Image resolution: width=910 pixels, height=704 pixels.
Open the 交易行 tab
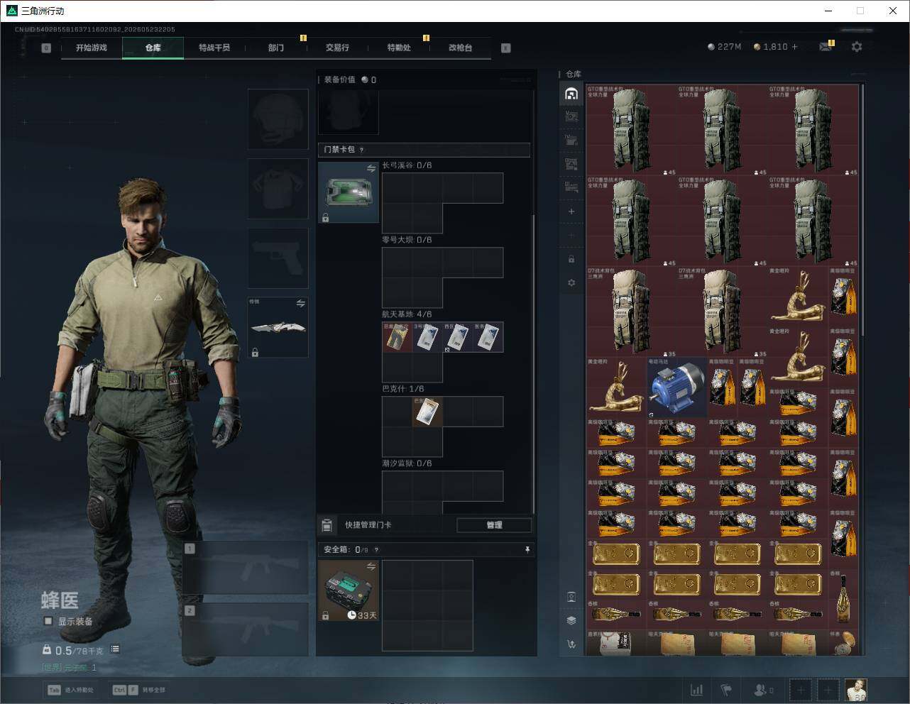click(337, 48)
